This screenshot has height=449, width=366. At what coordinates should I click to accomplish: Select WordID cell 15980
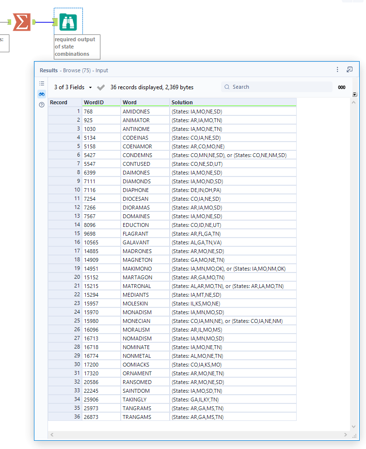101,321
